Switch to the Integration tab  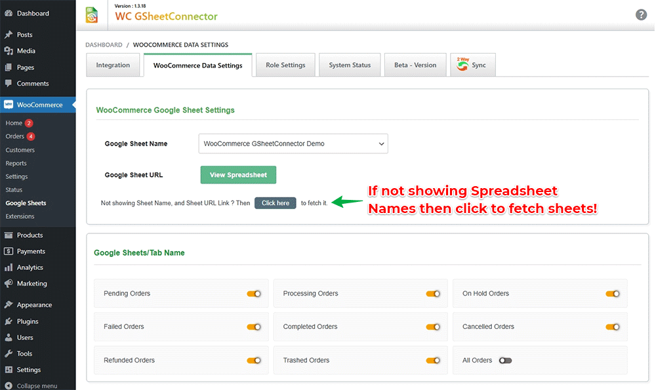tap(113, 65)
